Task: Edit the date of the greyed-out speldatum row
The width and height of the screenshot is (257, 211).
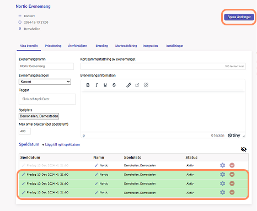Action: click(23, 165)
